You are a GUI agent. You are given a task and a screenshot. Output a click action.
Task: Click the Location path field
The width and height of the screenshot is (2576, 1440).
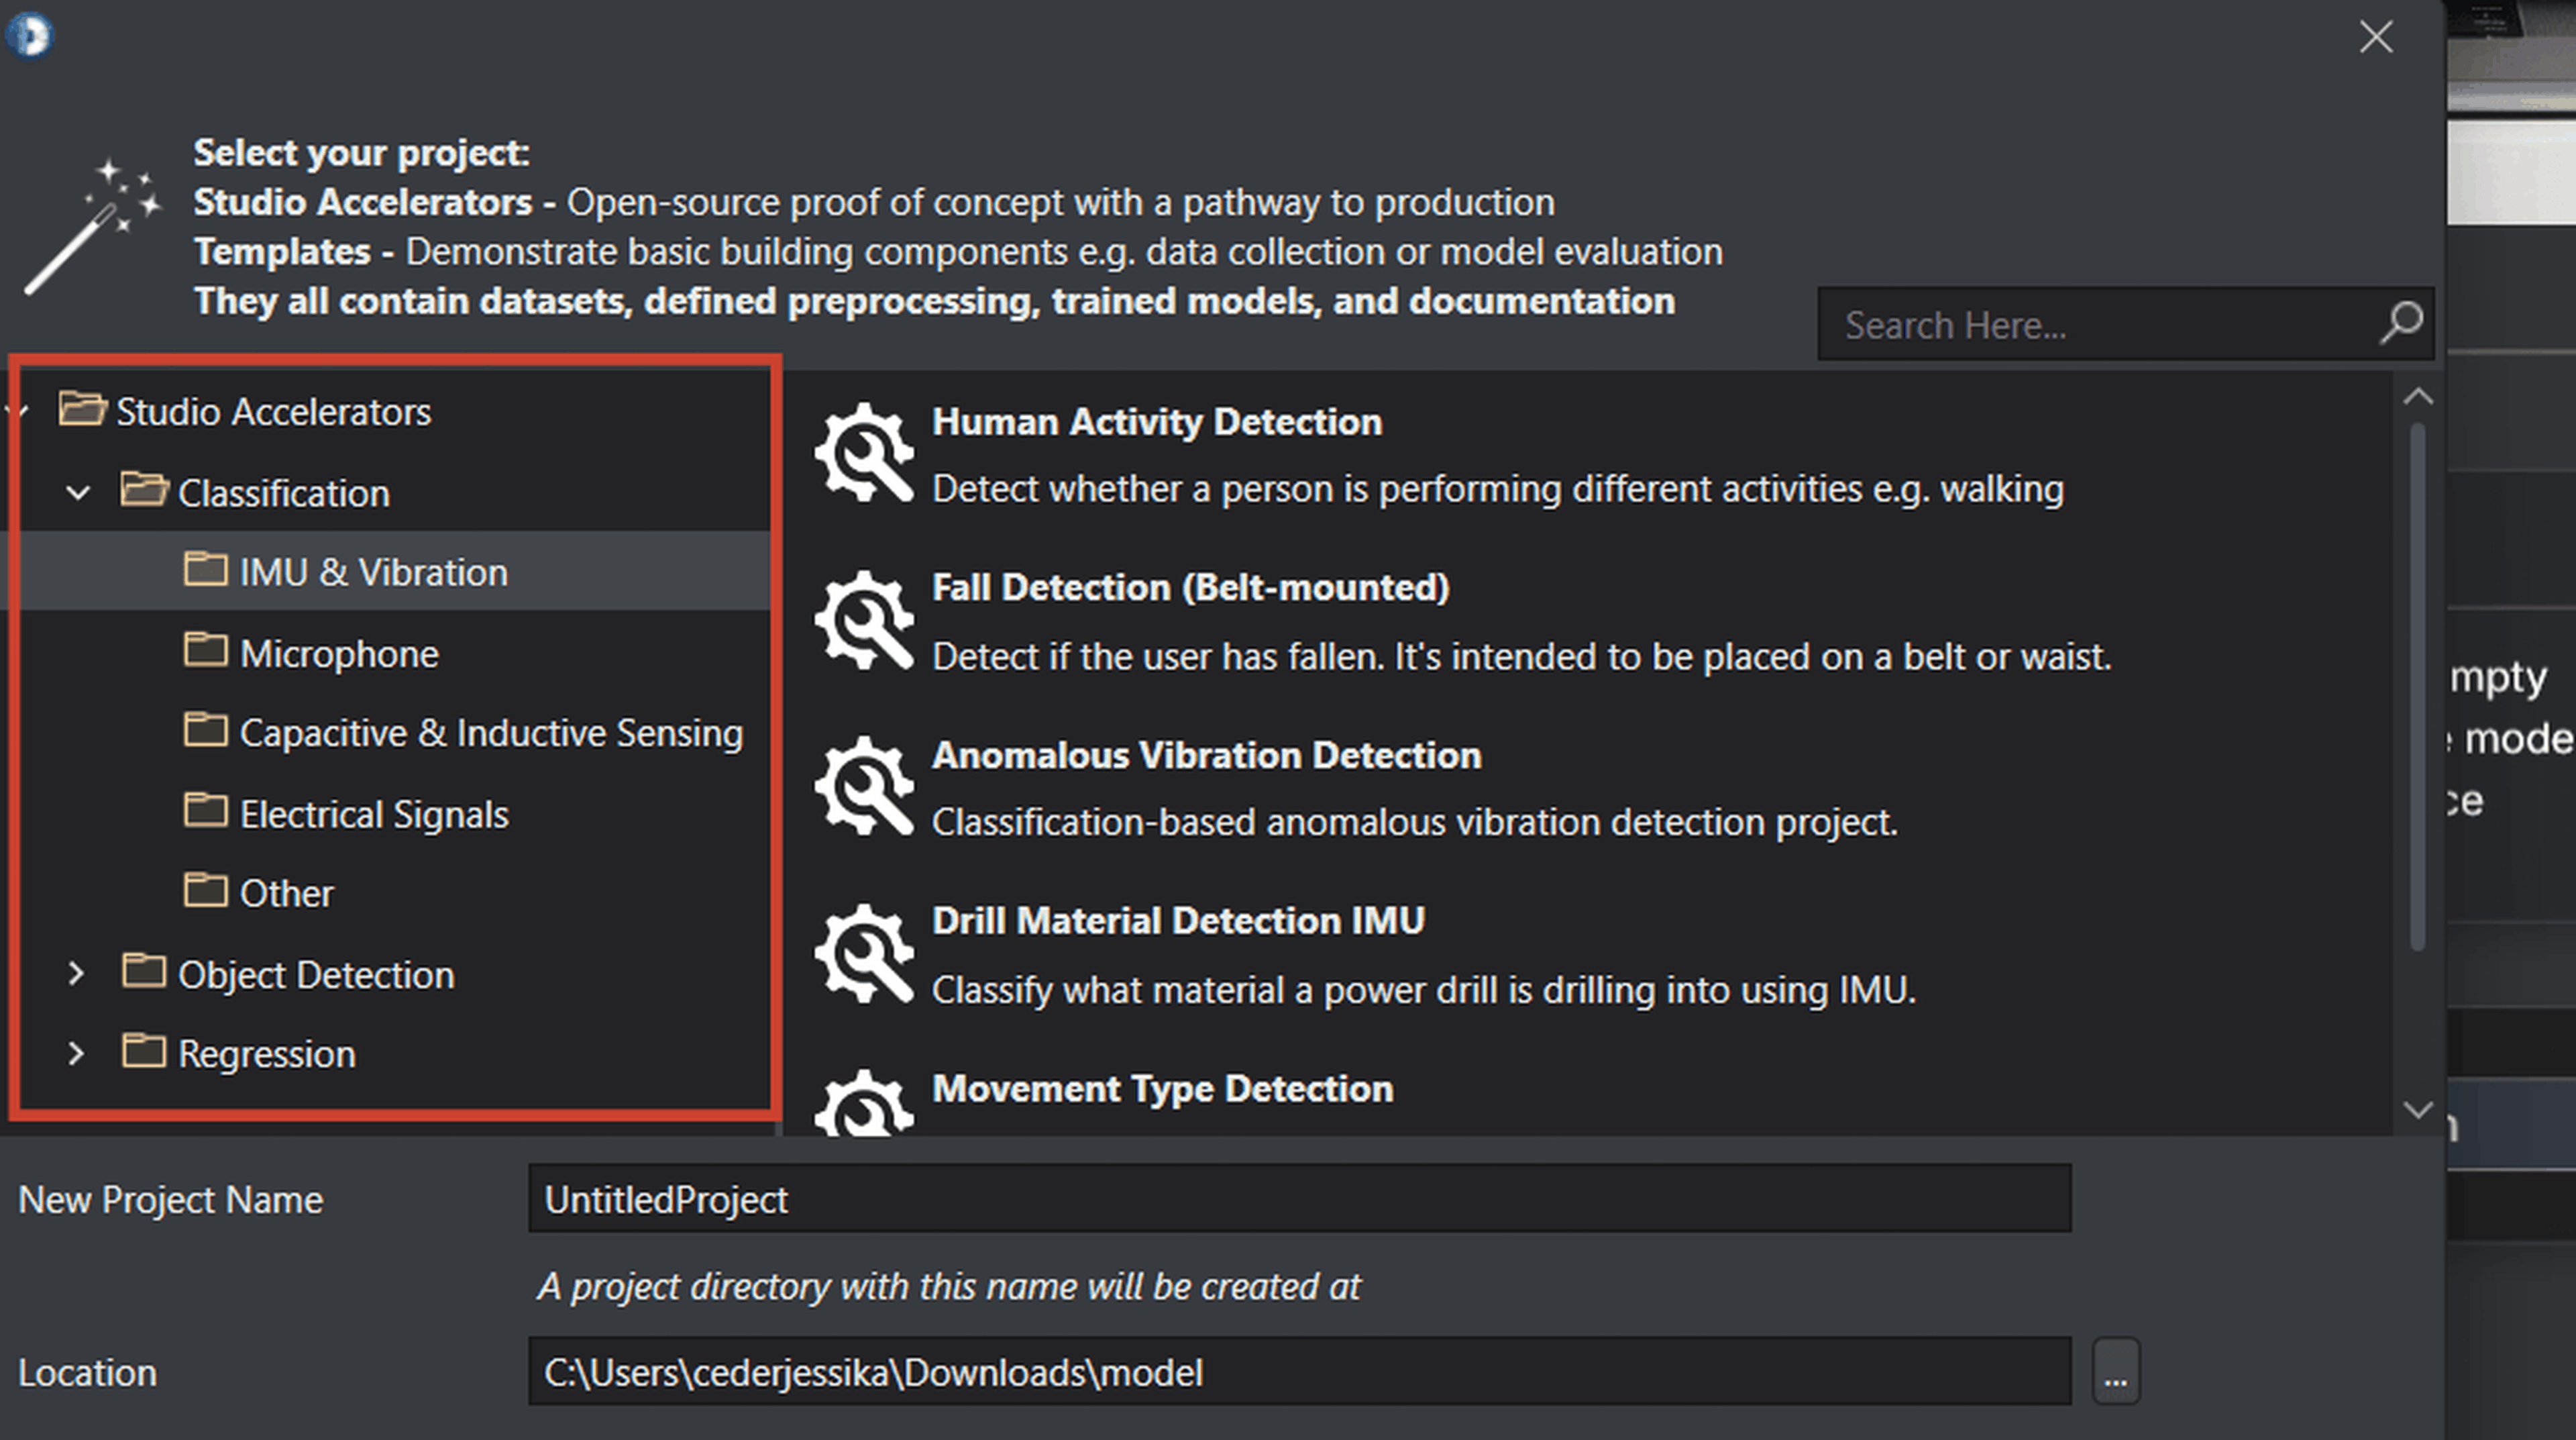pyautogui.click(x=1300, y=1371)
